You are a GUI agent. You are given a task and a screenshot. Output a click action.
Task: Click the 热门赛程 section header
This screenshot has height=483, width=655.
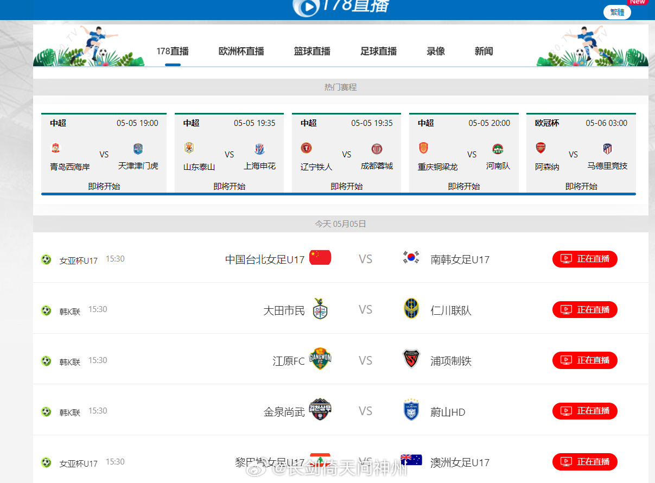tap(340, 87)
